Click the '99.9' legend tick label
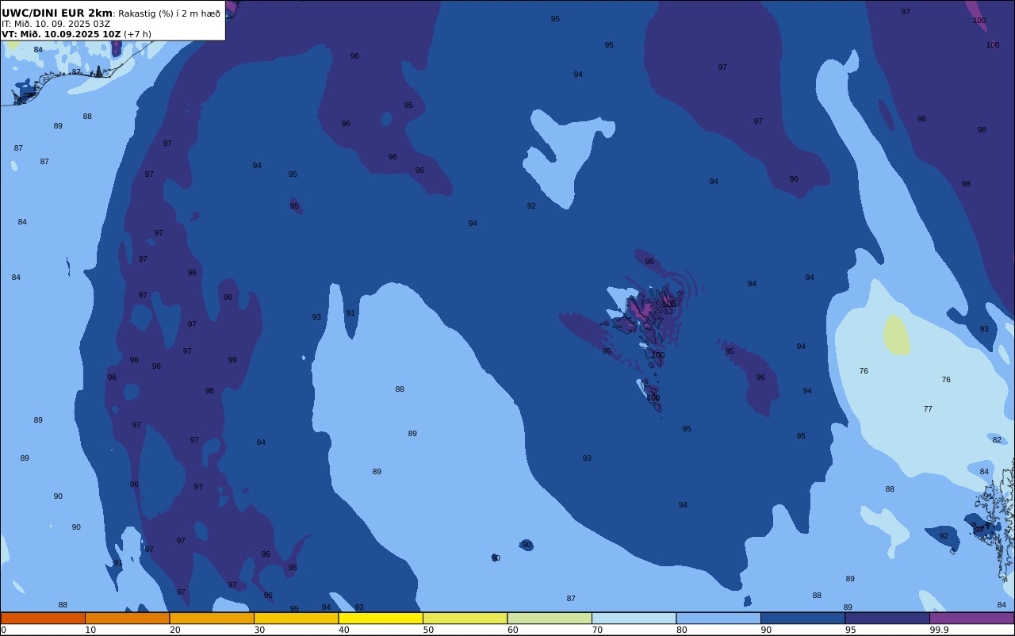This screenshot has height=636, width=1015. (939, 630)
